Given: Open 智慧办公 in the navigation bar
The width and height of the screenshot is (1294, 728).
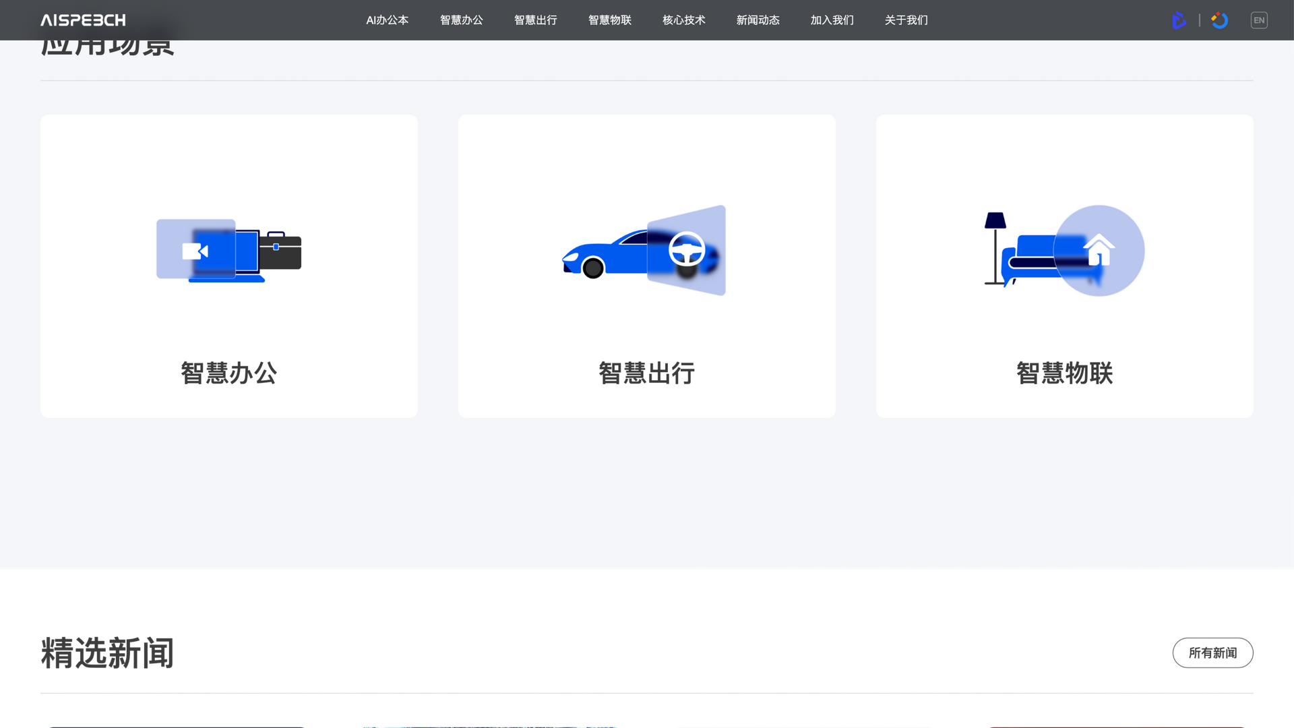Looking at the screenshot, I should pos(462,20).
